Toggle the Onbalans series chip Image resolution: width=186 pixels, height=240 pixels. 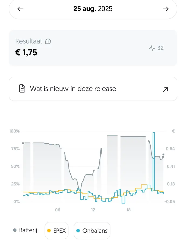click(x=92, y=231)
